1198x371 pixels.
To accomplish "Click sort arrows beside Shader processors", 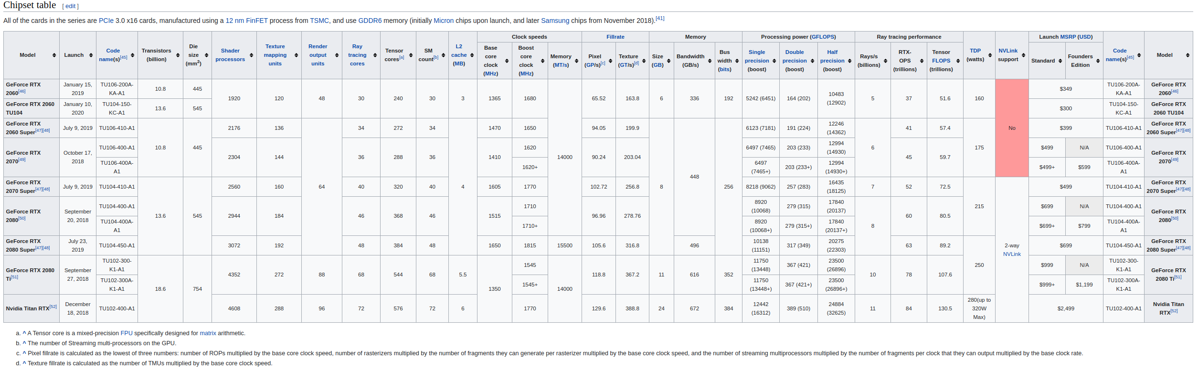I will coord(251,55).
